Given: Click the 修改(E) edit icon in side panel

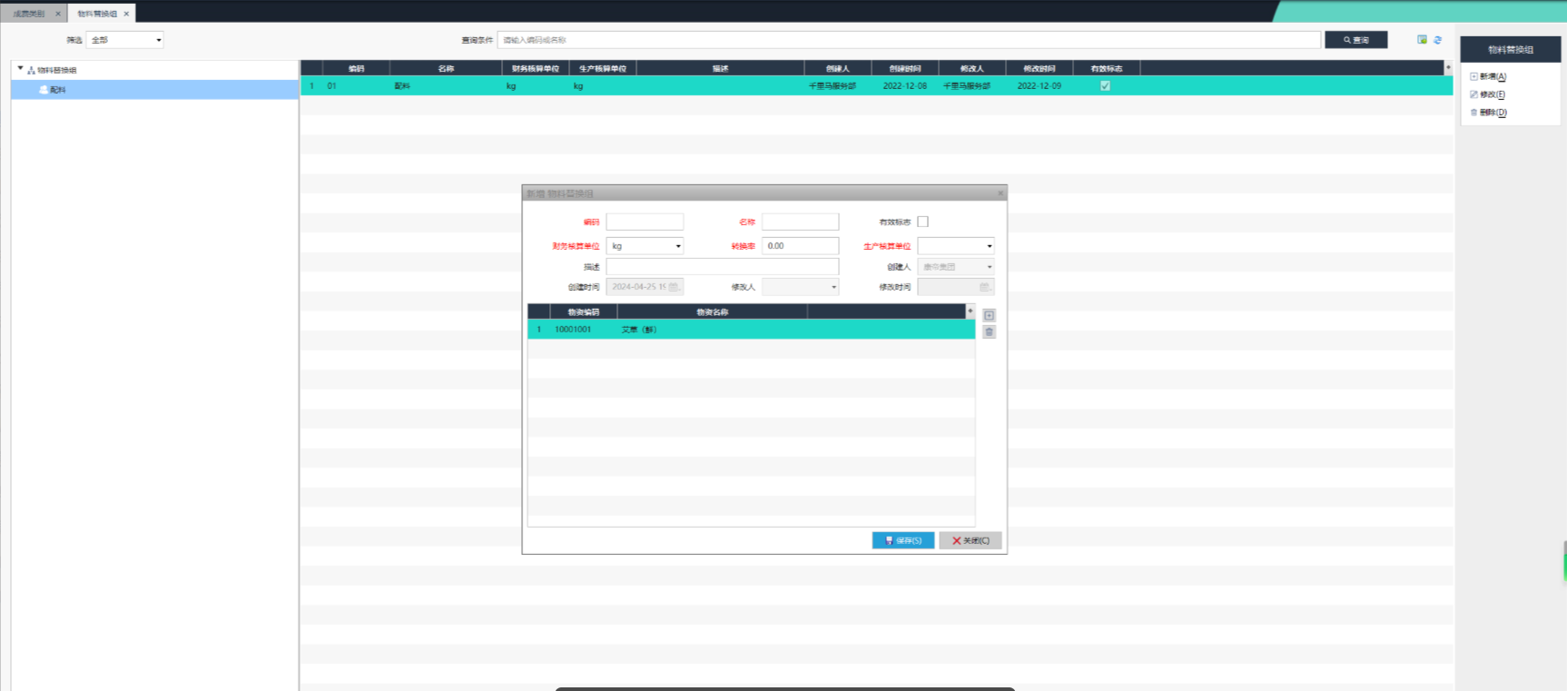Looking at the screenshot, I should click(1473, 94).
